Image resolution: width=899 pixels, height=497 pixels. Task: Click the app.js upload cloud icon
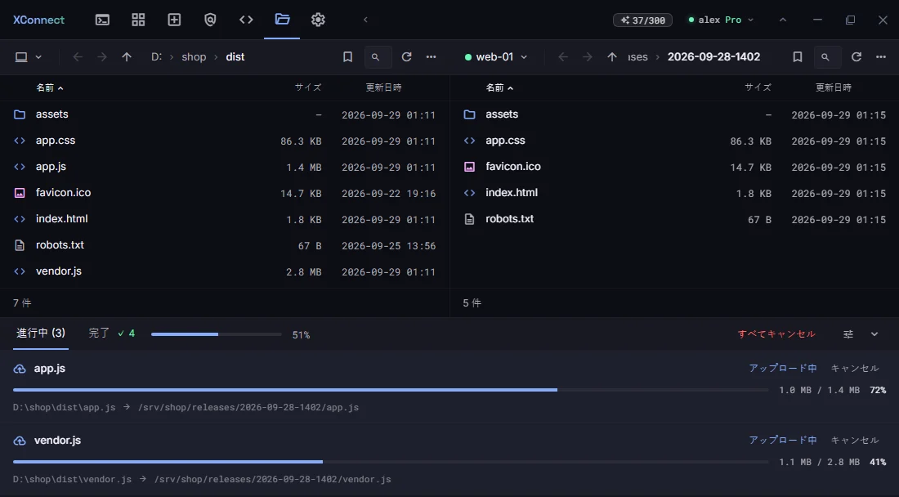click(x=20, y=369)
